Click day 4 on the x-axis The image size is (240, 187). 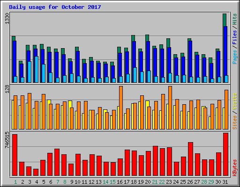37,182
